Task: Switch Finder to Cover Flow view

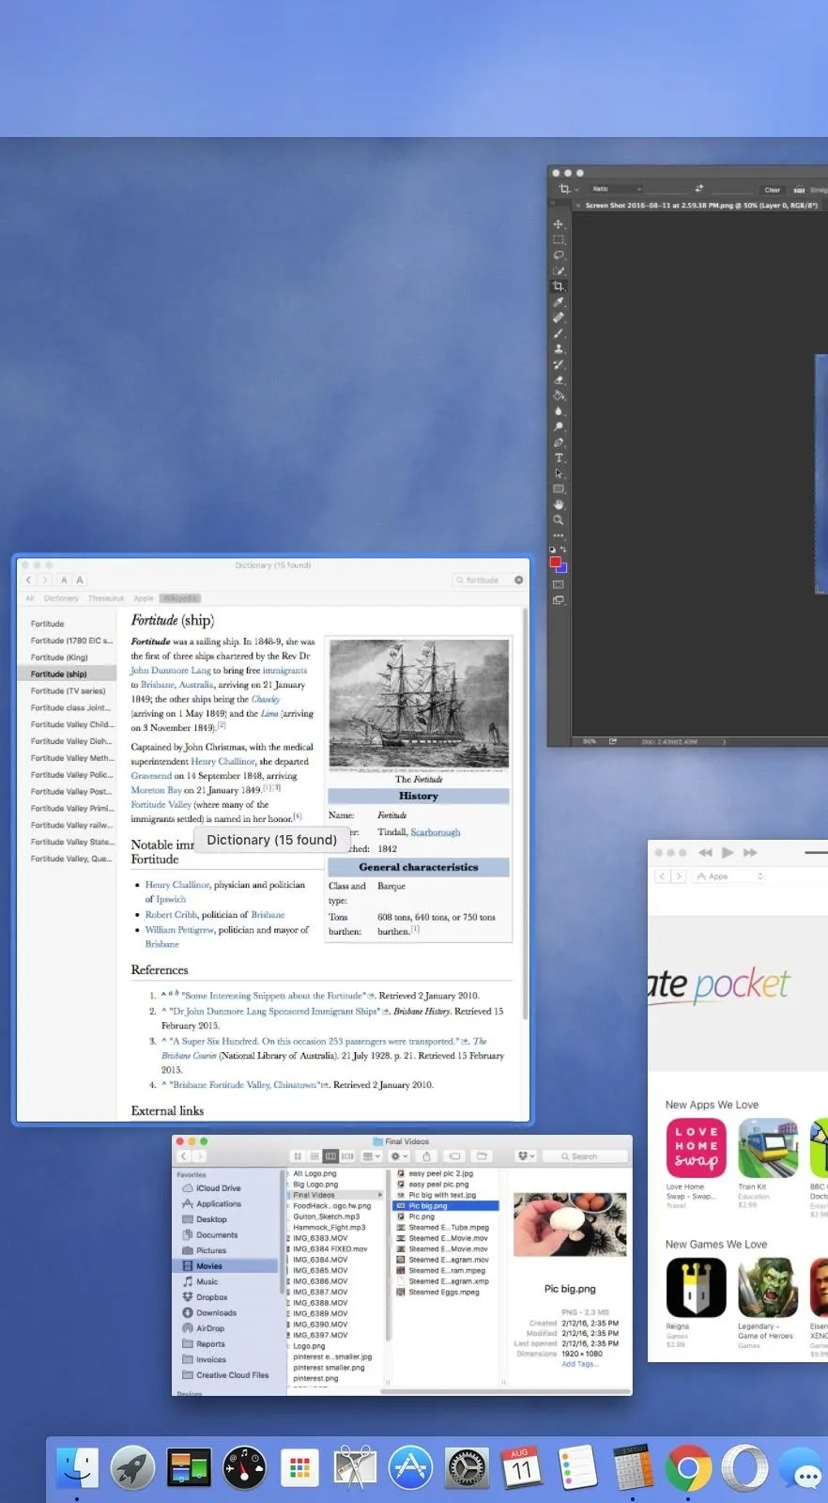Action: click(x=347, y=1156)
